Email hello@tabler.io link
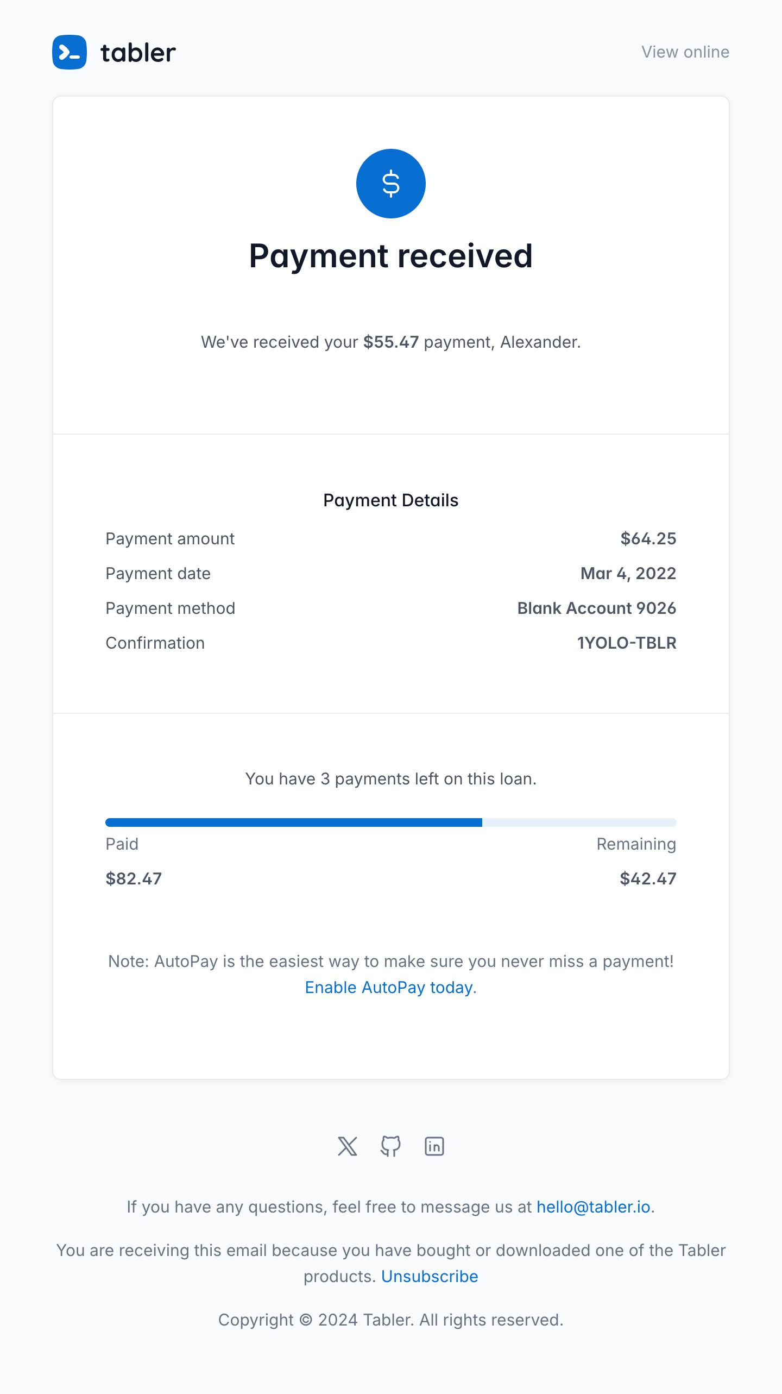Screen dimensions: 782x1394 click(x=594, y=1207)
